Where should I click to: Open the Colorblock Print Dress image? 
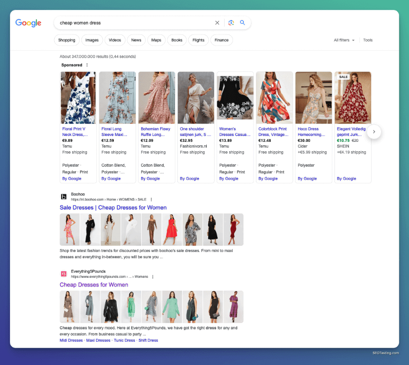274,98
